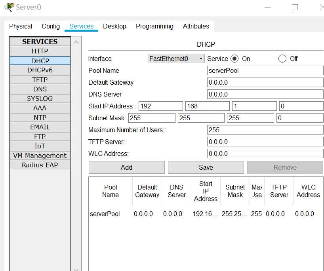Open the AAA service settings
324x271 pixels.
[40, 108]
